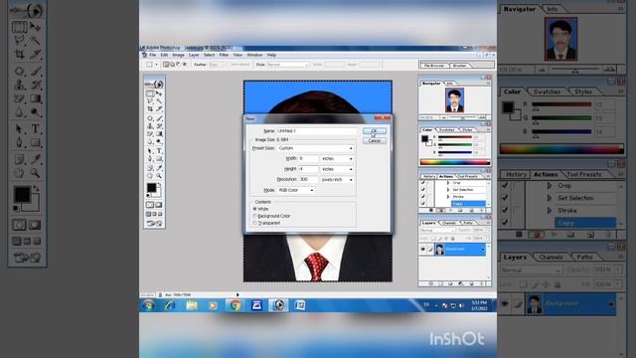
Task: Open the Windows Start menu
Action: [x=148, y=305]
